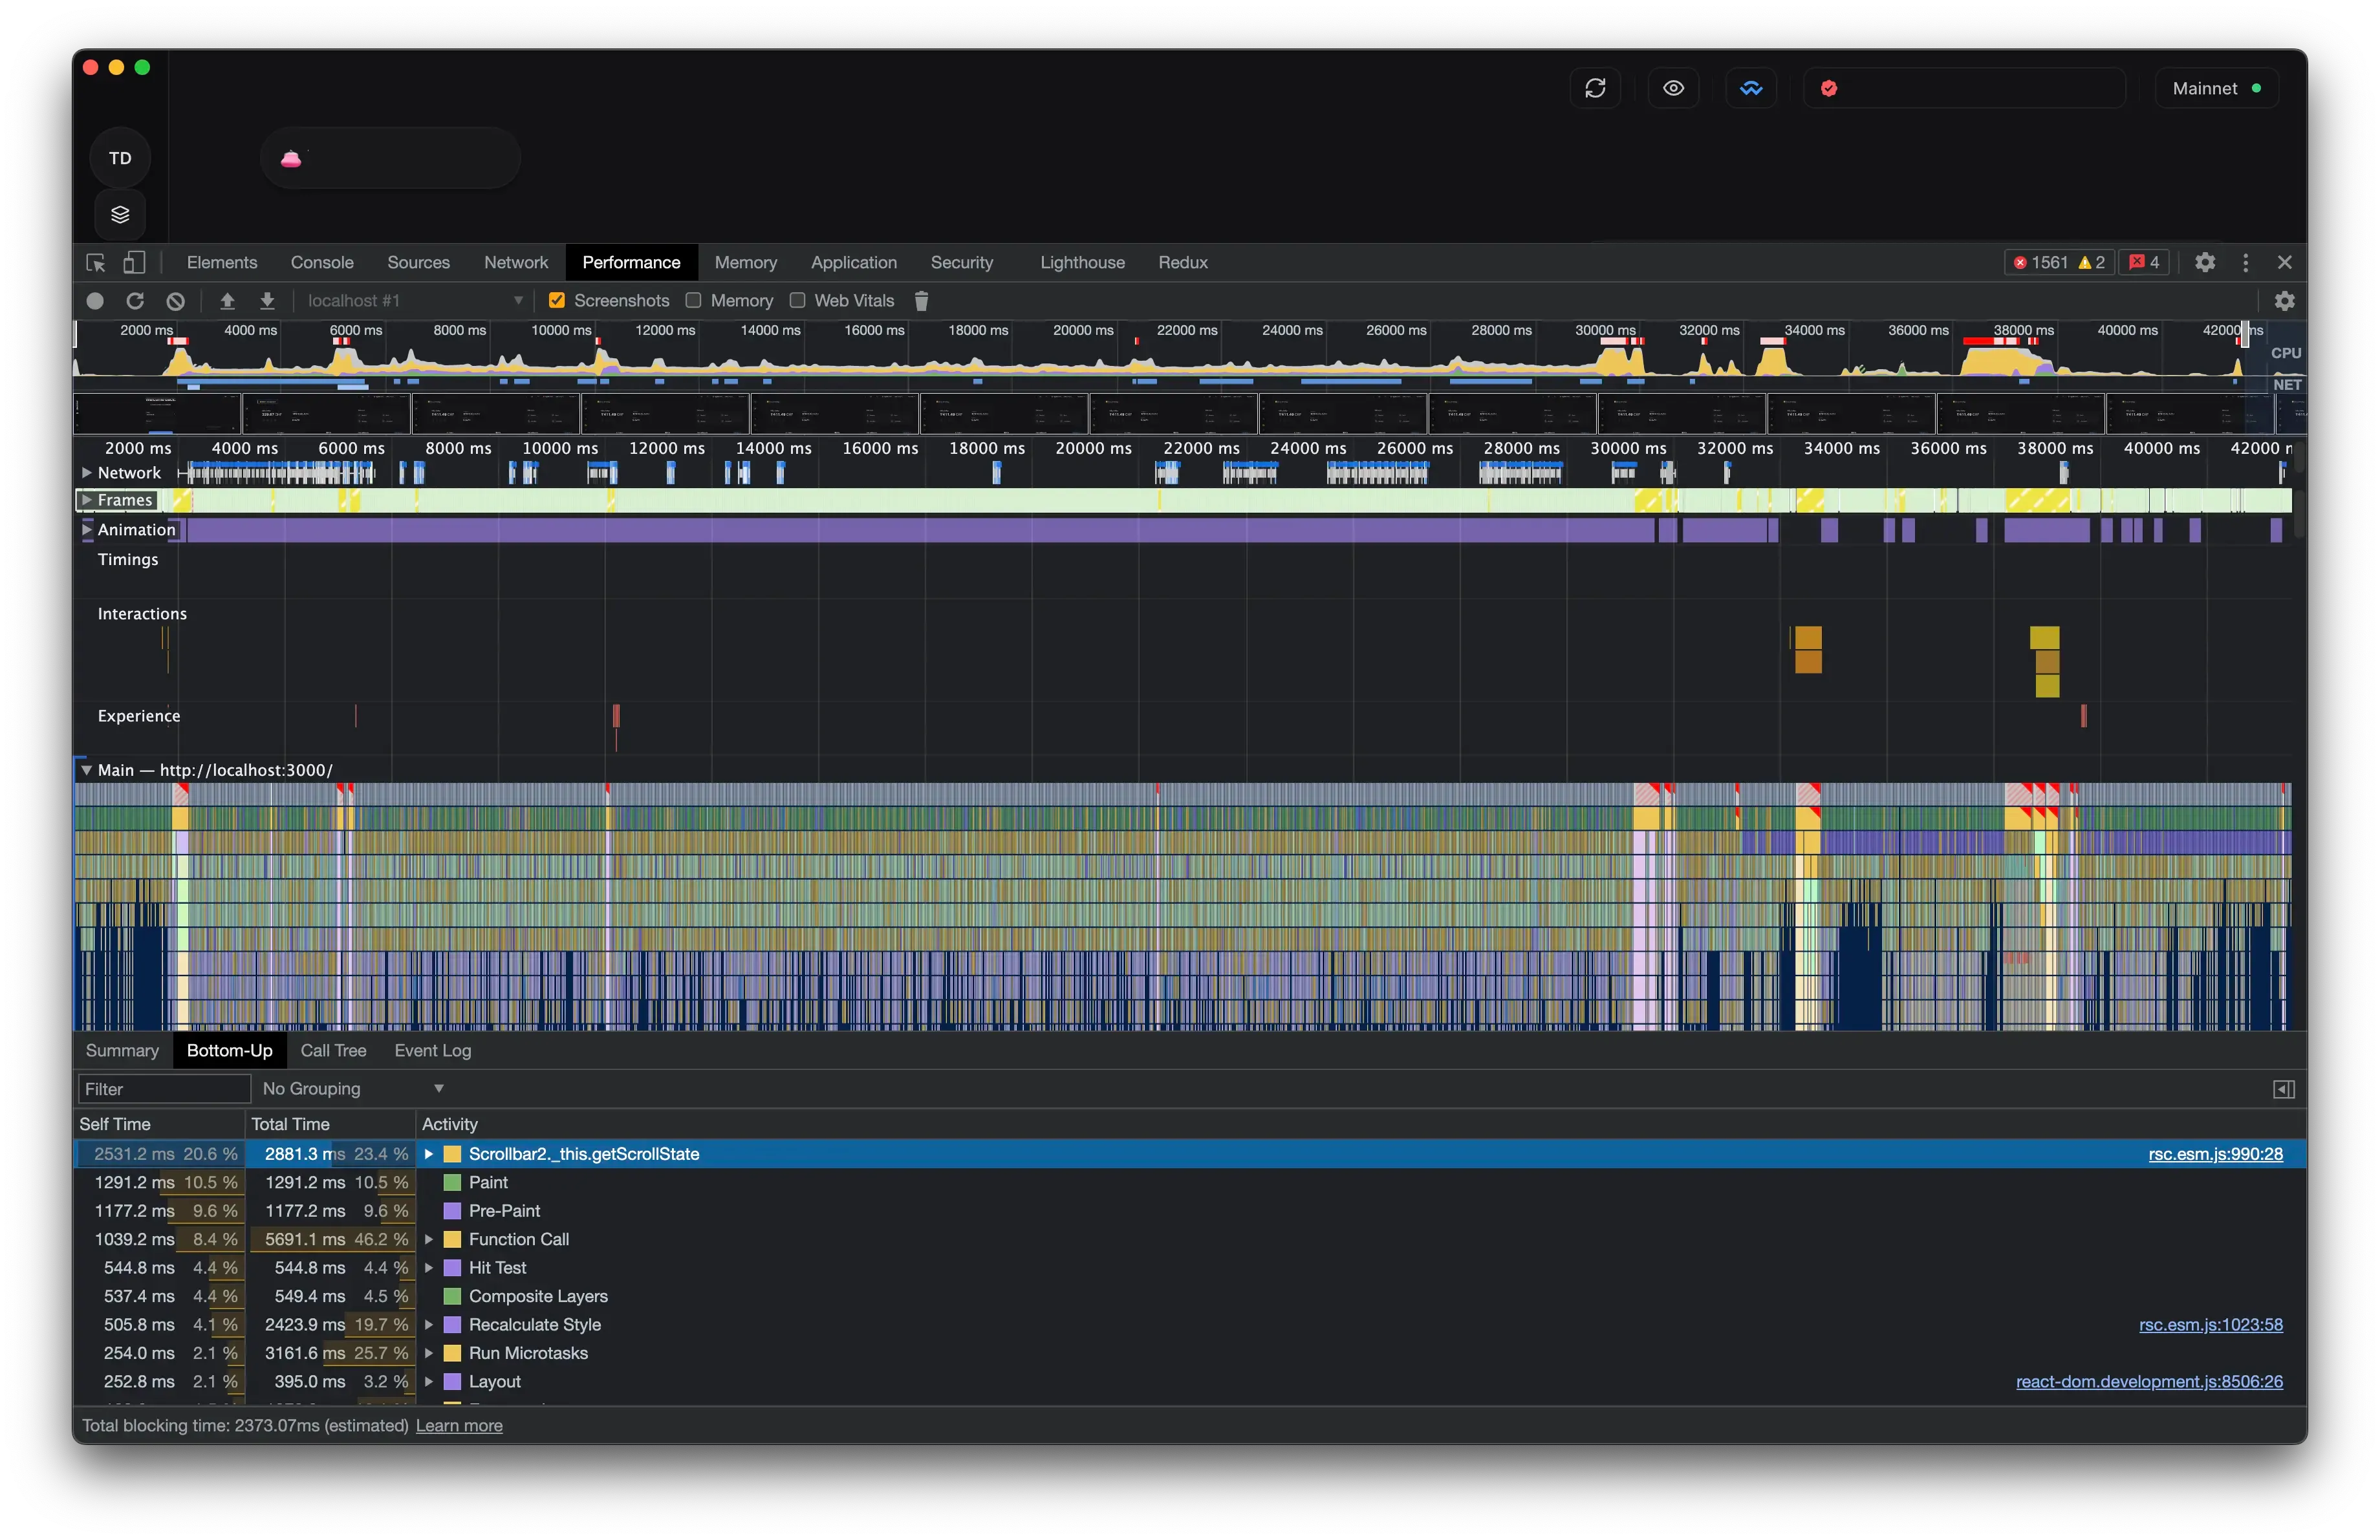Click the pink icon pill button
Viewport: 2380px width, 1540px height.
(390, 158)
